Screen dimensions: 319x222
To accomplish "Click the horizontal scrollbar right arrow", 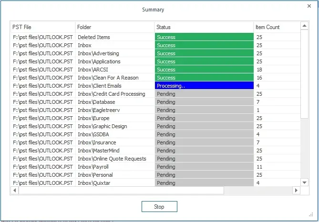I will 296,191.
